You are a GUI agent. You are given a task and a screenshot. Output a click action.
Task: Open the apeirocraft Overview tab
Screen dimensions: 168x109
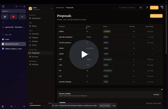pyautogui.click(x=13, y=27)
